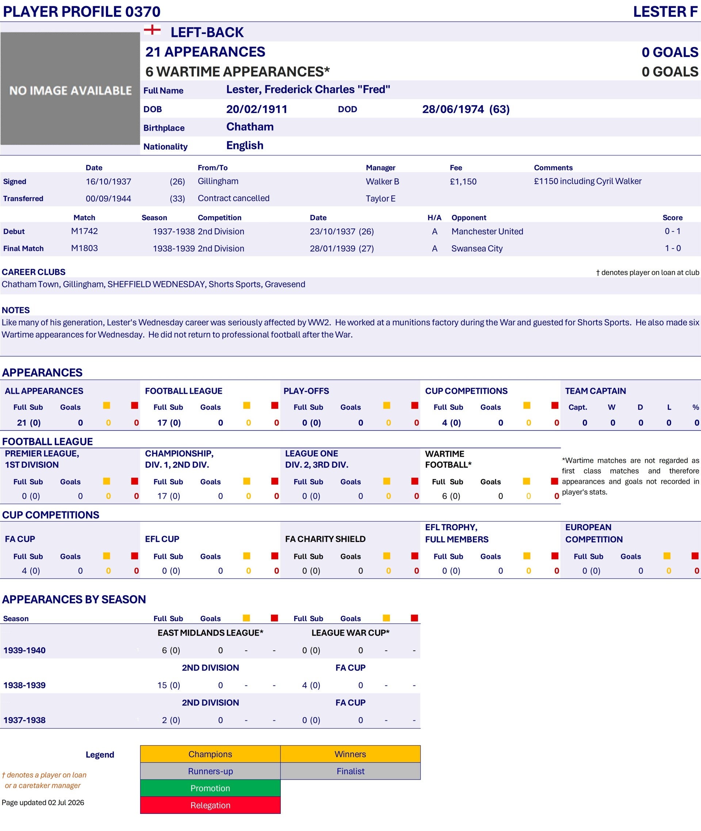This screenshot has width=701, height=831.
Task: Click the red Relegation legend swatch
Action: (x=210, y=805)
